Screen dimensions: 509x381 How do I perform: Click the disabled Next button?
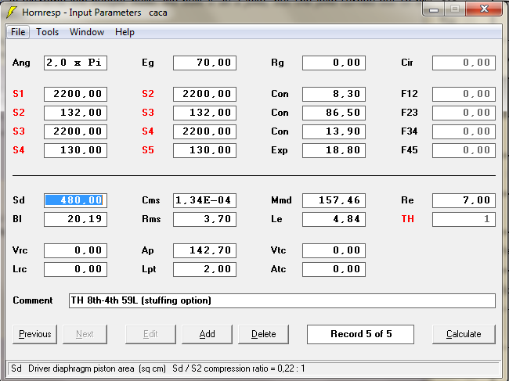pyautogui.click(x=85, y=334)
